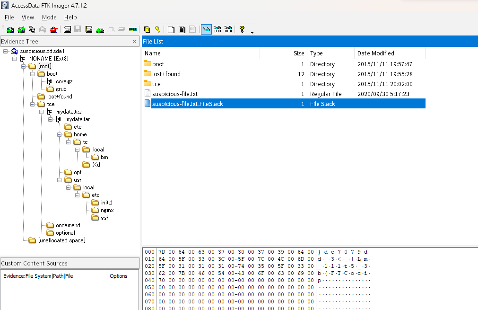478x310 pixels.
Task: Collapse the mydata.tar archive node
Action: pyautogui.click(x=50, y=119)
